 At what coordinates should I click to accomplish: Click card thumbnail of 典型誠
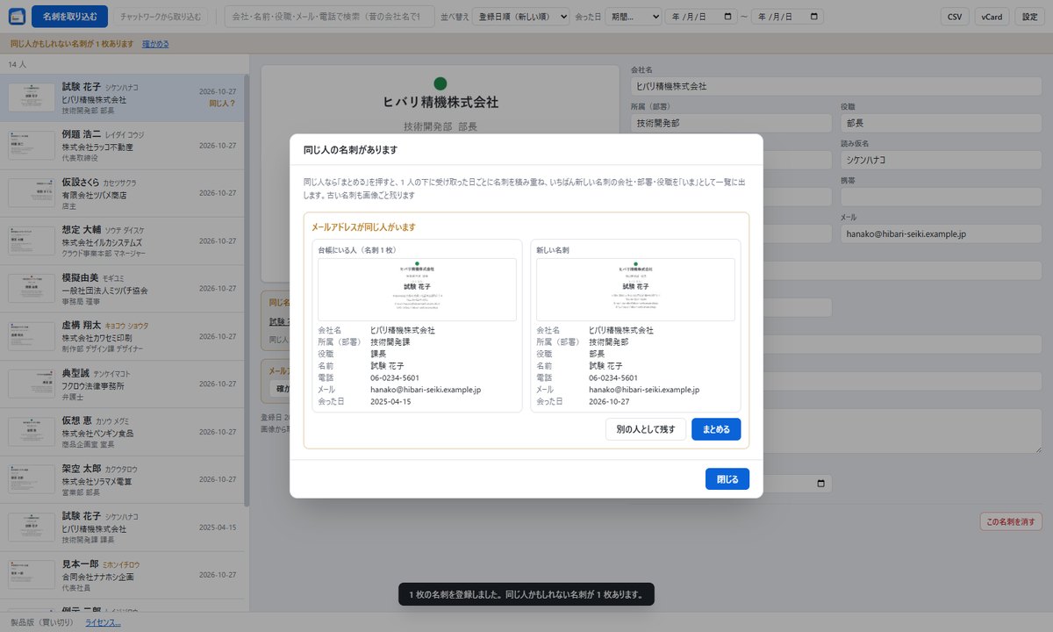(32, 384)
